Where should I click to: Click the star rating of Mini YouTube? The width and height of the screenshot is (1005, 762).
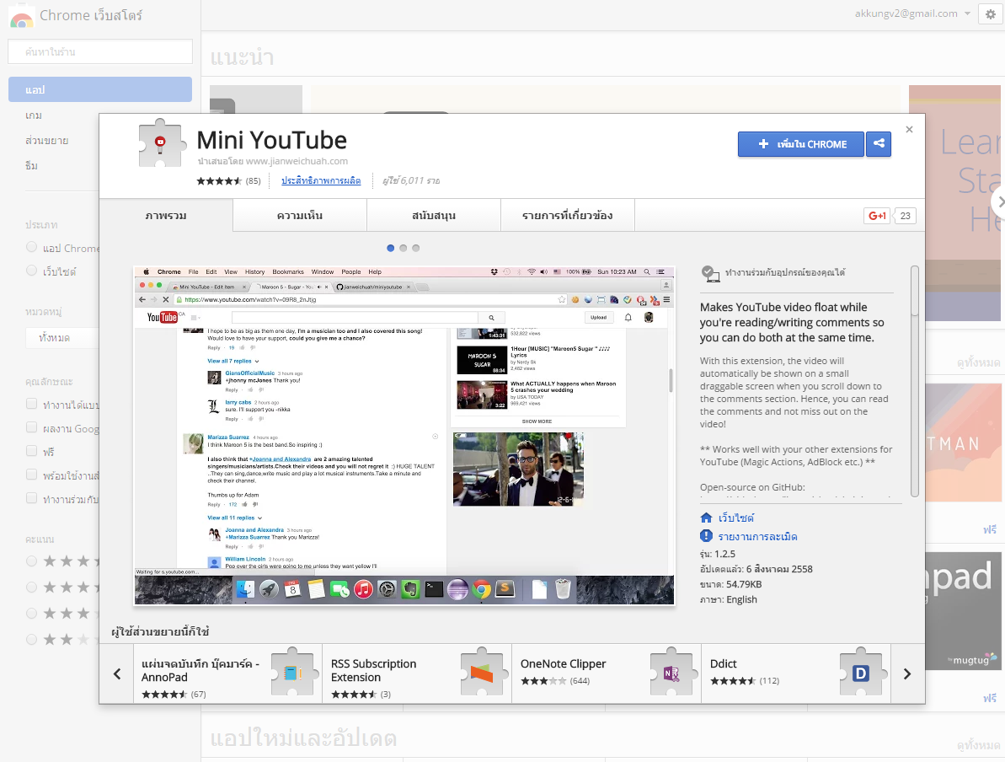point(219,181)
